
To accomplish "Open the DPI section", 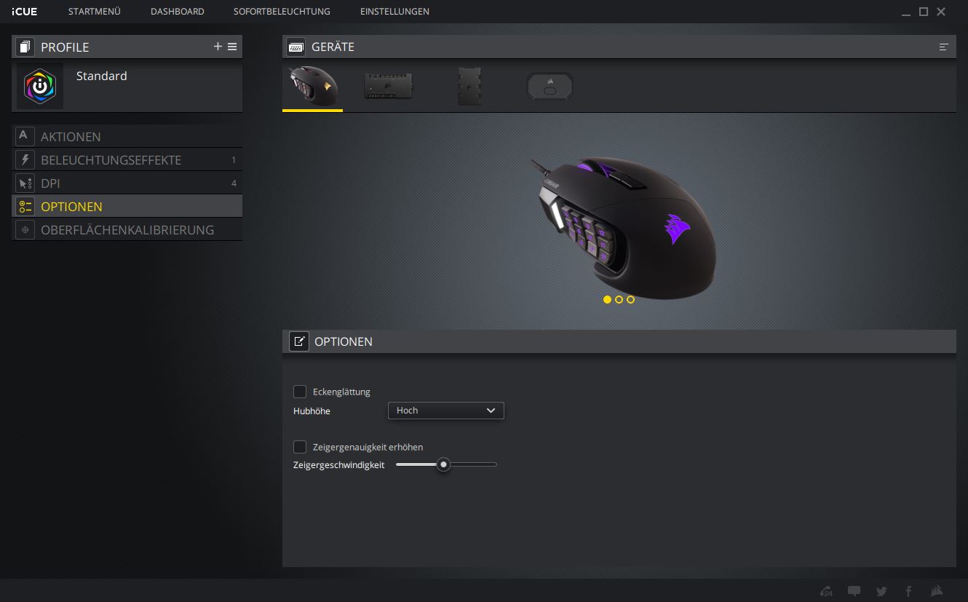I will coord(127,183).
